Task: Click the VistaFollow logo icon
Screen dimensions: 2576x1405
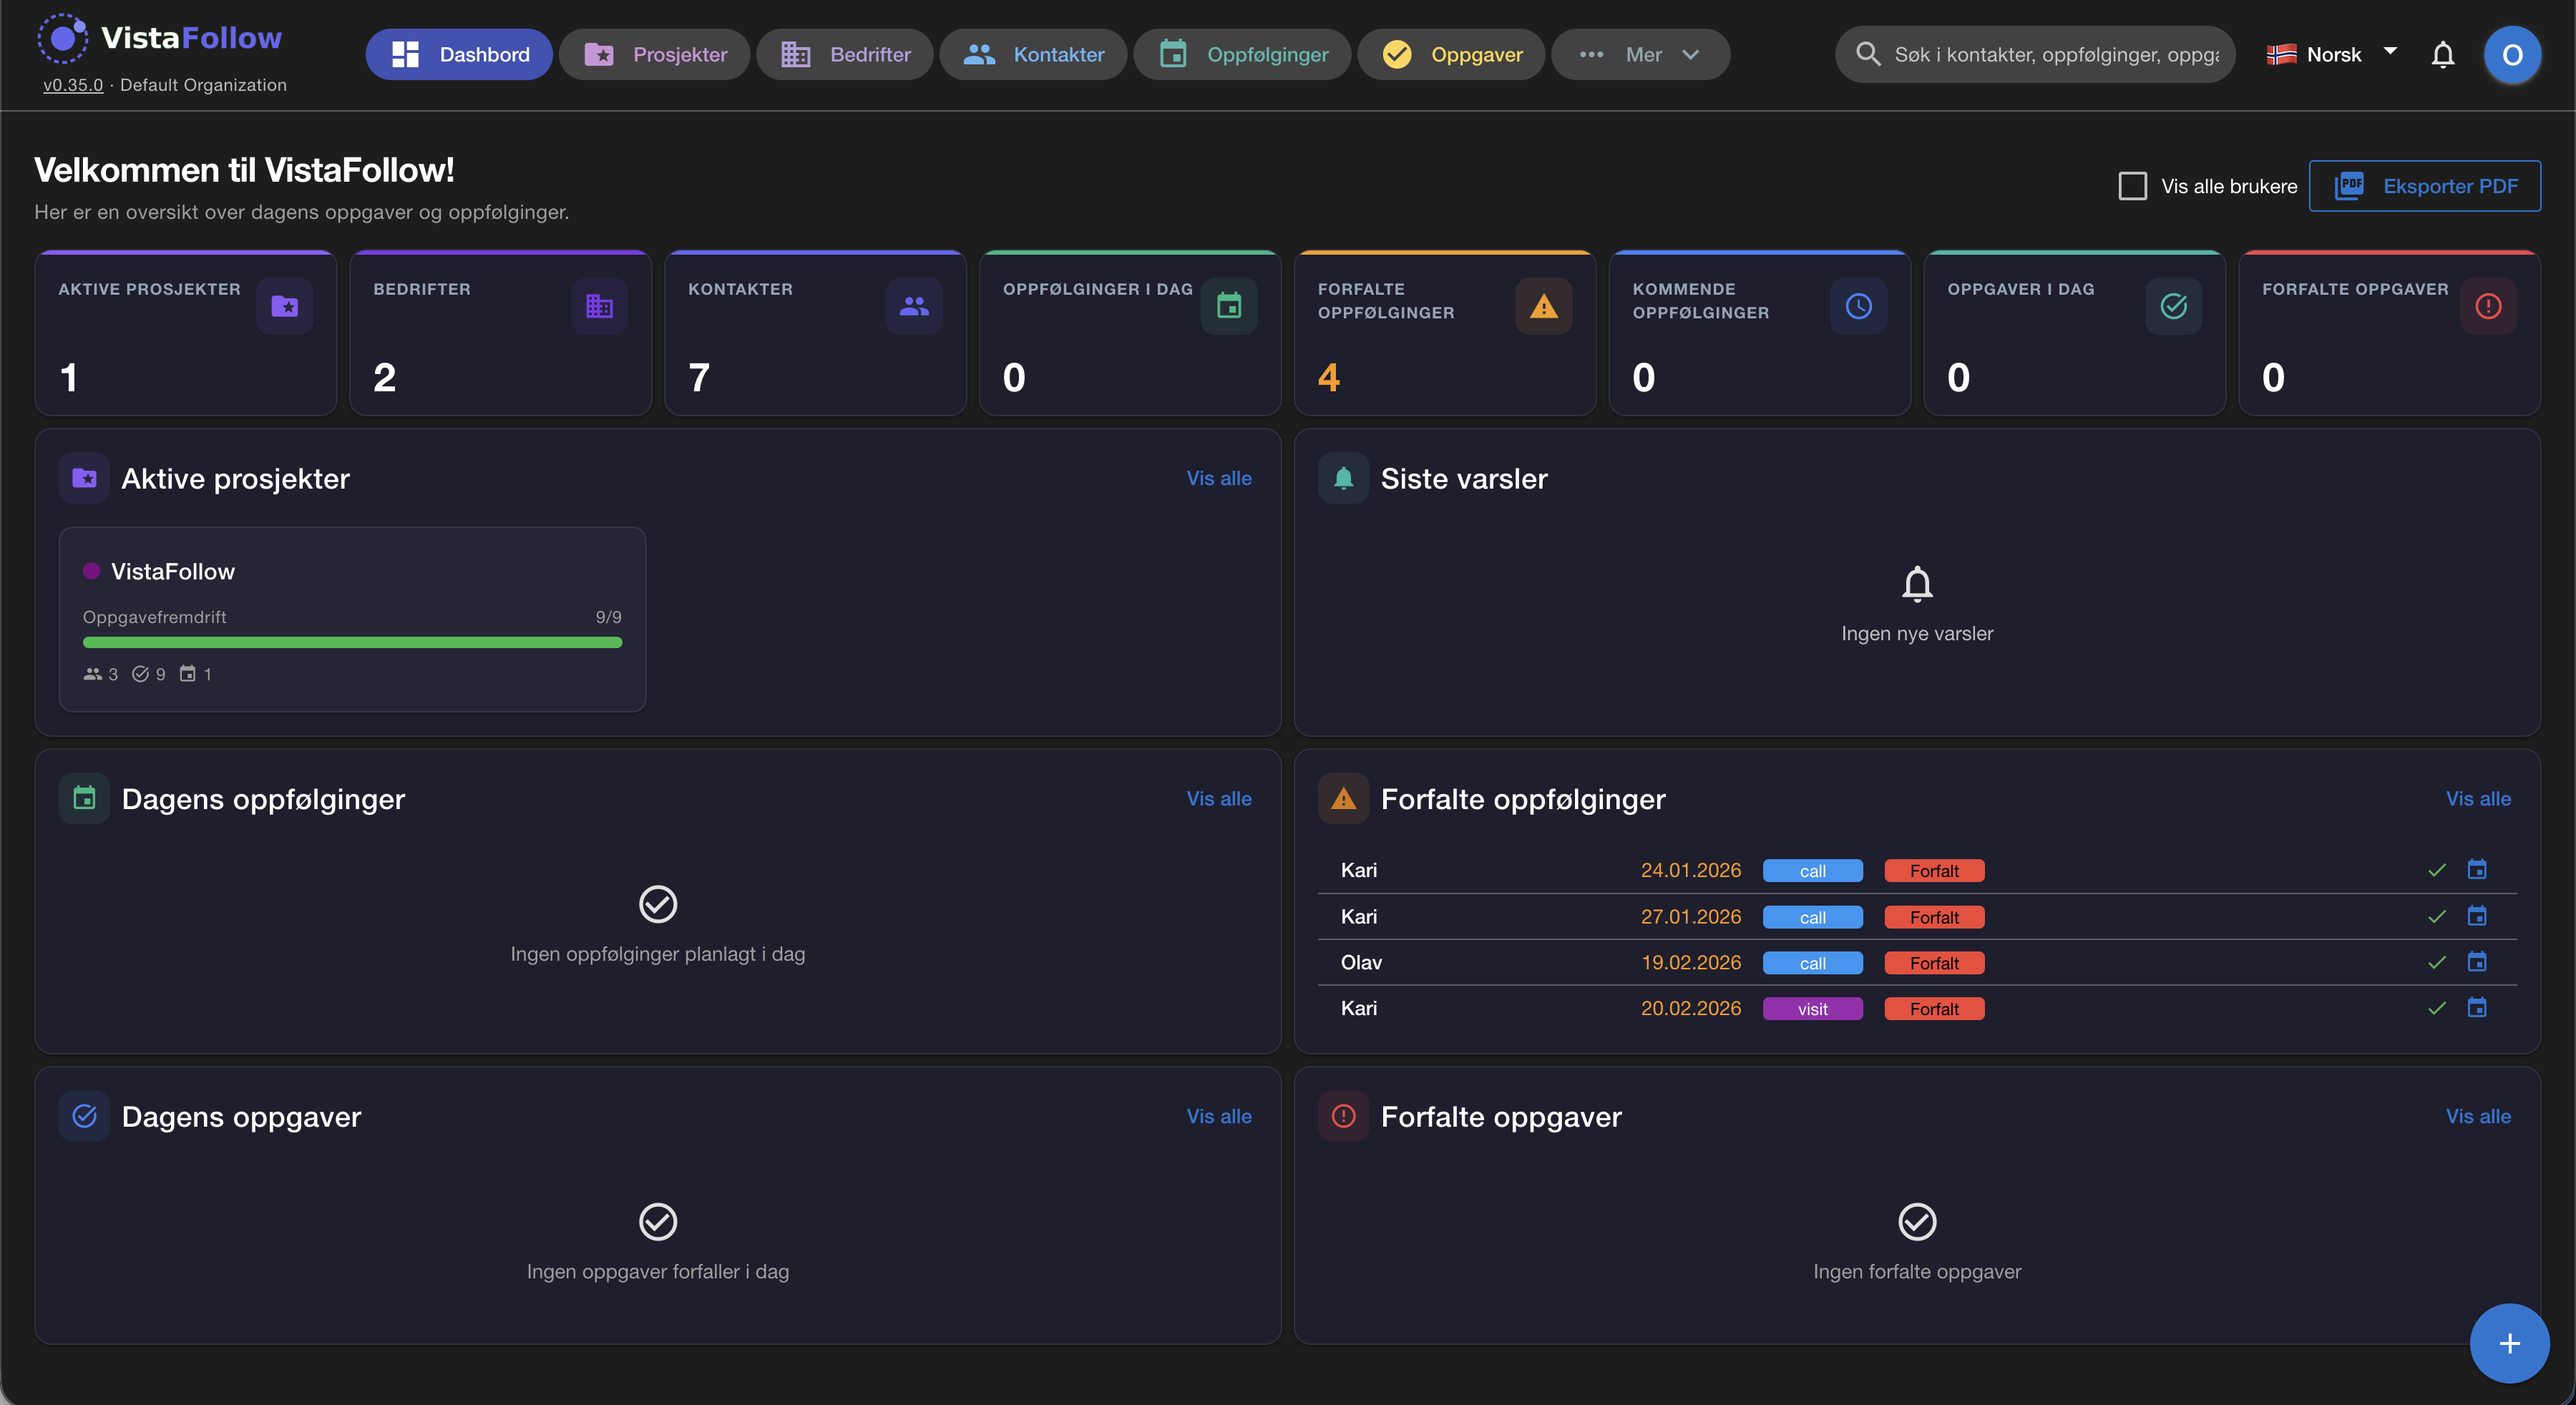Action: pyautogui.click(x=62, y=38)
